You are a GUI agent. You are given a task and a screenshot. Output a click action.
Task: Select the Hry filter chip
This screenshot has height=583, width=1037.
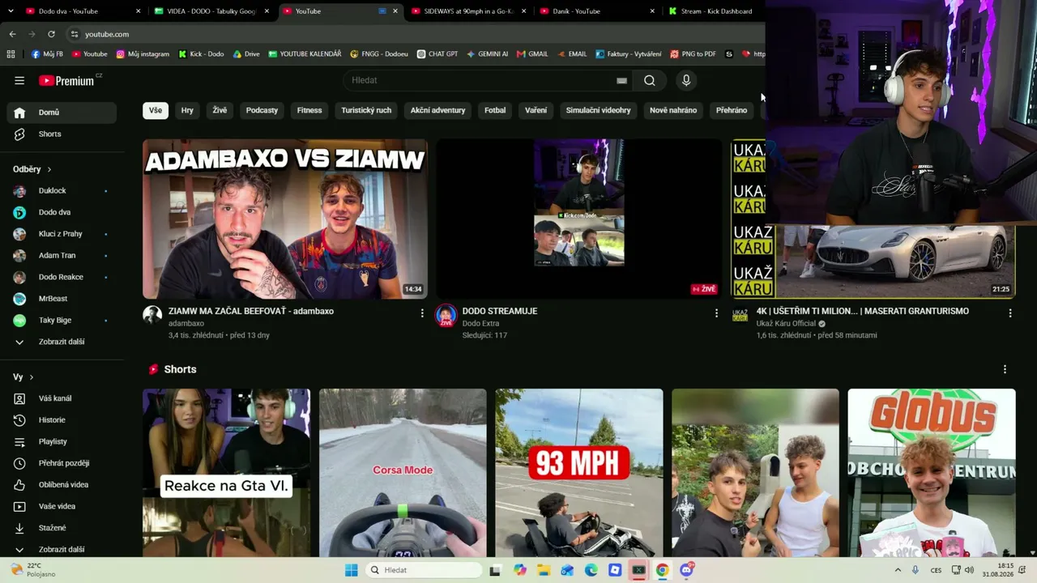pos(187,110)
